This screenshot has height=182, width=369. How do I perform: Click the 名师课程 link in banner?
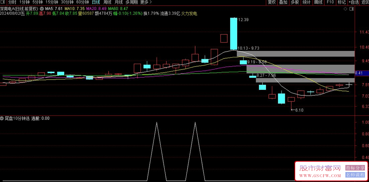coord(355,175)
